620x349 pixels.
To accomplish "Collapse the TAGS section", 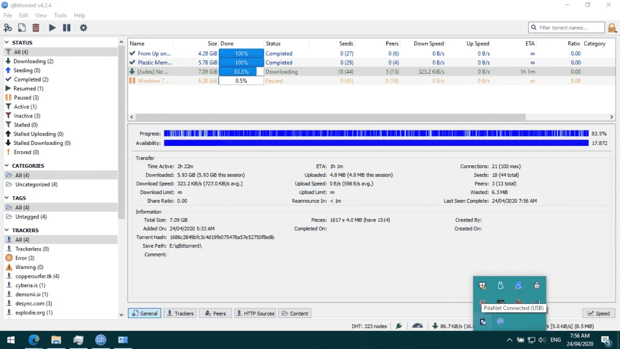I will click(x=7, y=198).
